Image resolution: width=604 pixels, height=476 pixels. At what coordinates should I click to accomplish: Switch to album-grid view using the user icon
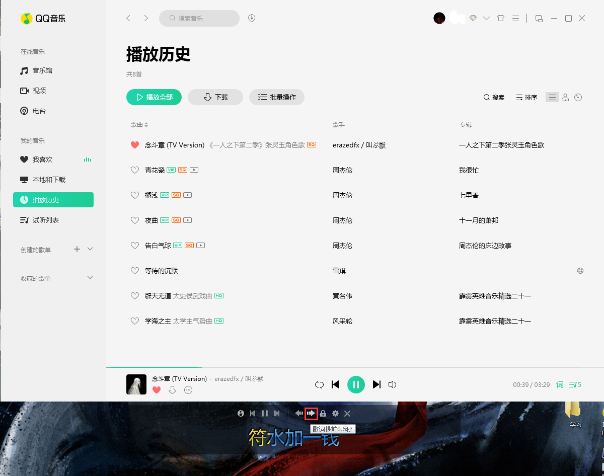click(x=565, y=97)
